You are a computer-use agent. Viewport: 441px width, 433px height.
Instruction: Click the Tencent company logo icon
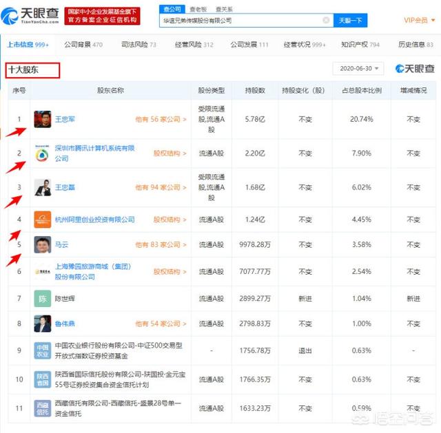tap(43, 153)
